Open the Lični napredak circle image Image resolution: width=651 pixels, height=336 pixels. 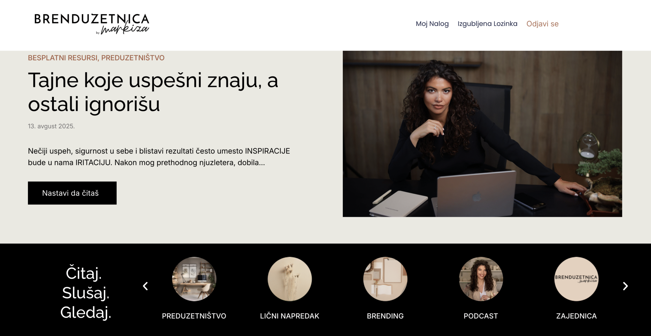(290, 279)
